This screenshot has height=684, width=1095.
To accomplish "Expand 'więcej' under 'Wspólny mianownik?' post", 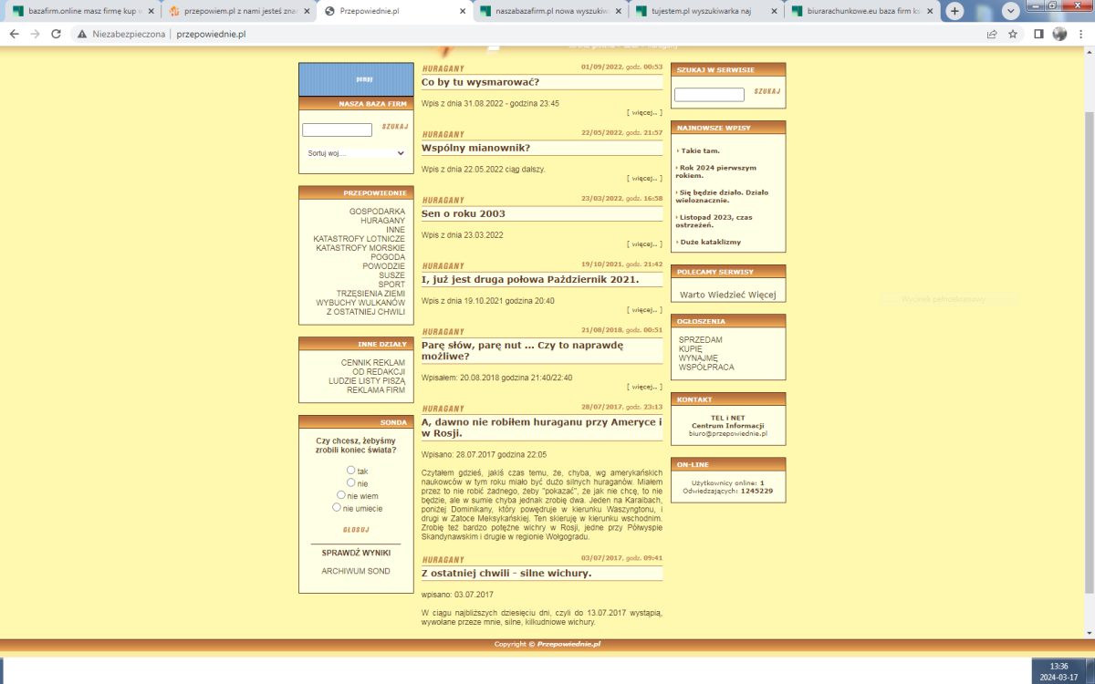I will [644, 178].
